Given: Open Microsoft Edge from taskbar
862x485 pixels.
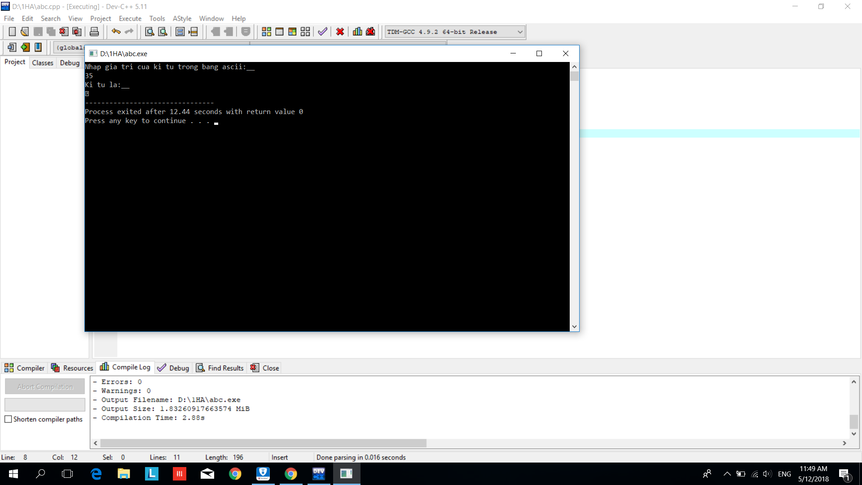Looking at the screenshot, I should click(x=96, y=474).
